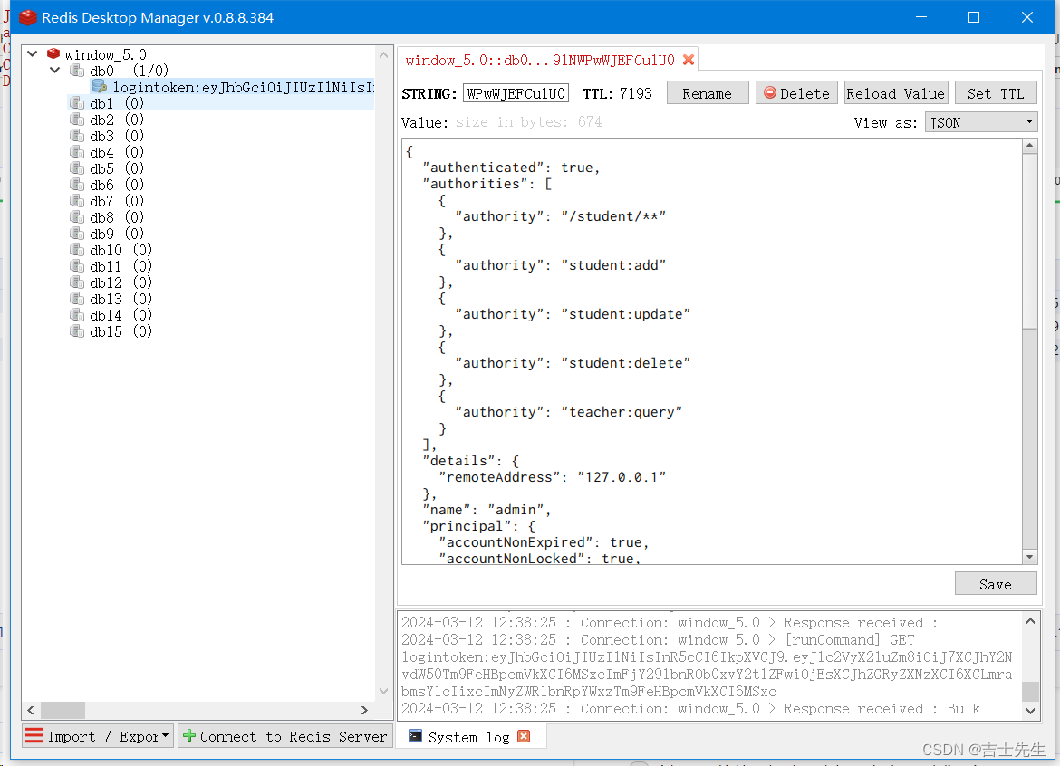
Task: Collapse the window_5.0 connection node
Action: click(x=32, y=53)
